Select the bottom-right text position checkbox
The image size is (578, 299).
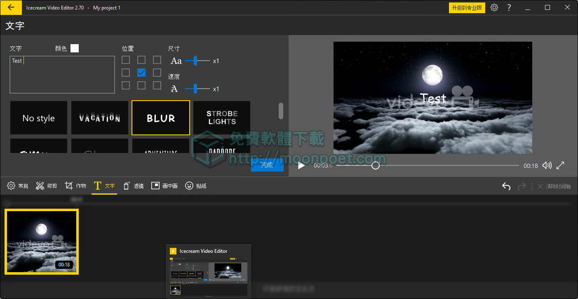click(x=157, y=85)
